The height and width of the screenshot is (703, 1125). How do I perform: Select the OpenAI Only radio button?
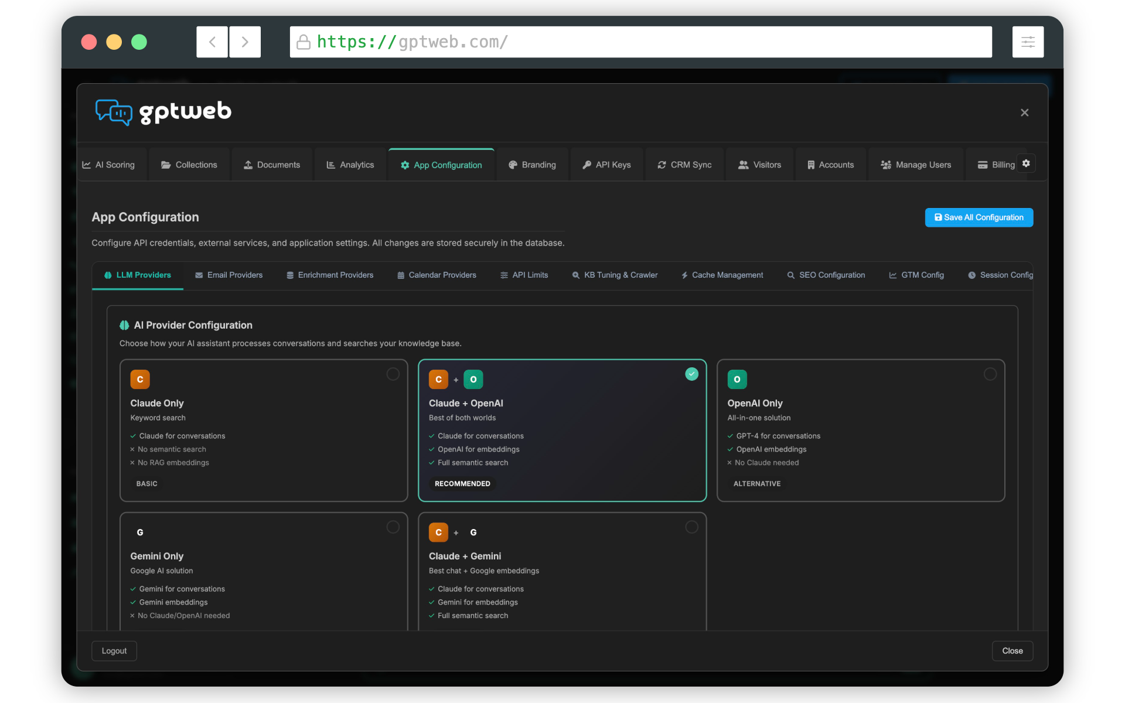(990, 374)
